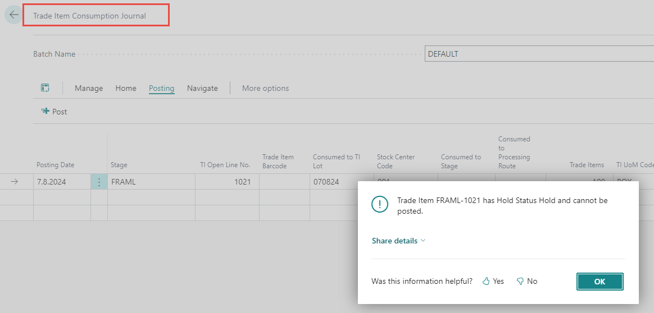Screen dimensions: 654x313
Task: Sort by the Consumed to TI Lot column header
Action: click(337, 162)
